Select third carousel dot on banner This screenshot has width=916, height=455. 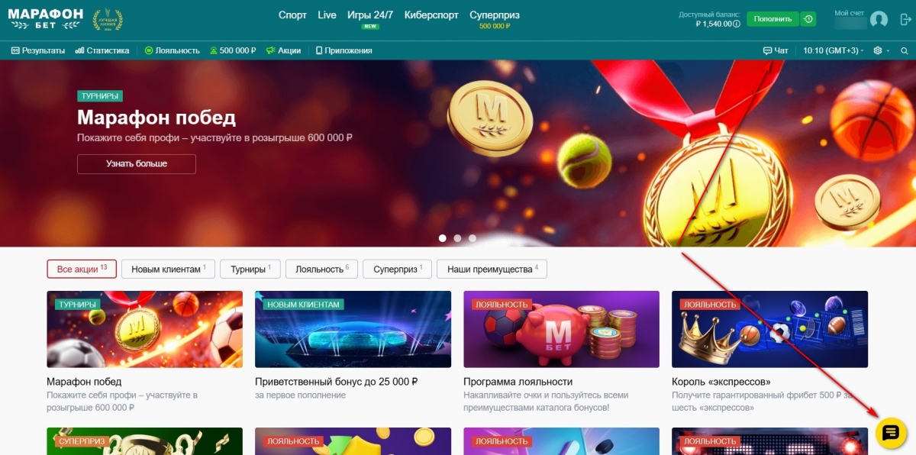pyautogui.click(x=473, y=238)
